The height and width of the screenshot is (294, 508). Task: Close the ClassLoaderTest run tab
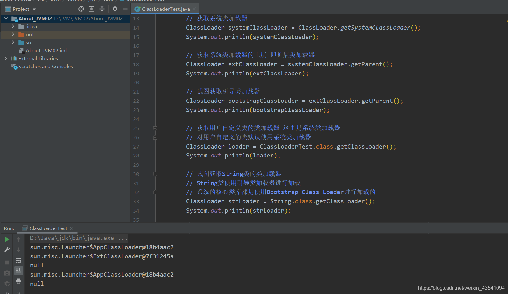(72, 228)
